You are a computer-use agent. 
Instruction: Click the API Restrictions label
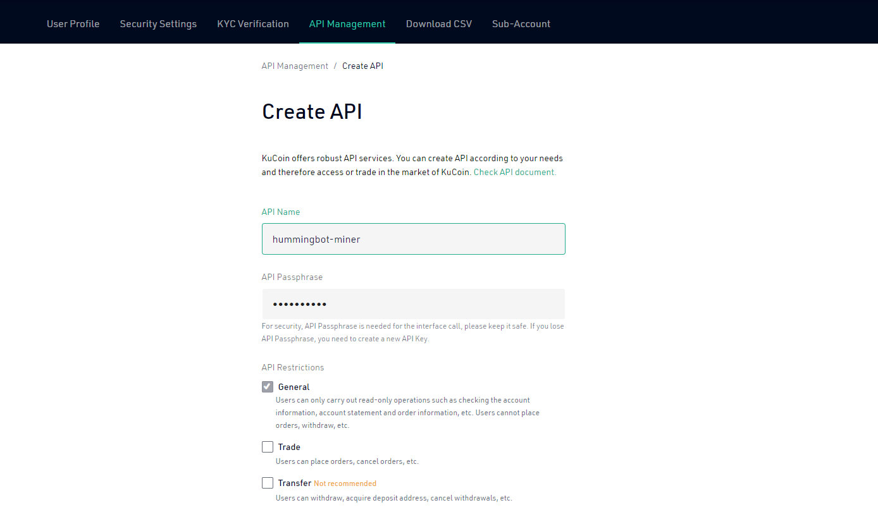coord(293,367)
